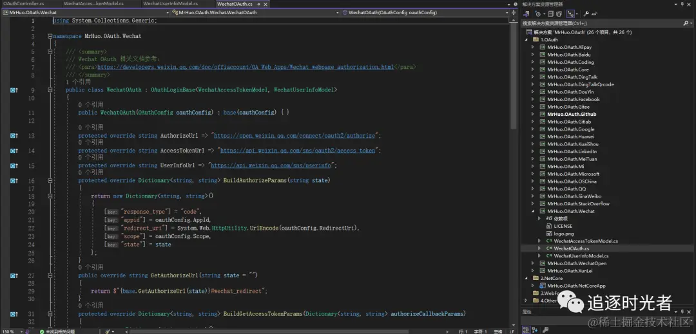Switch to the WechatUserInfoModel.cs tab
696x334 pixels.
pos(170,4)
